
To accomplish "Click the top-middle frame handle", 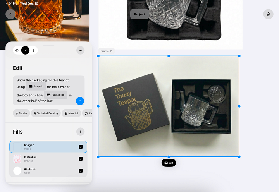I will 169,56.
